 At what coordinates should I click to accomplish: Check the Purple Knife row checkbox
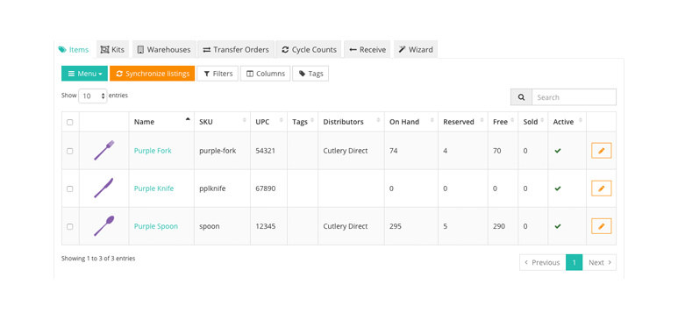(x=70, y=188)
